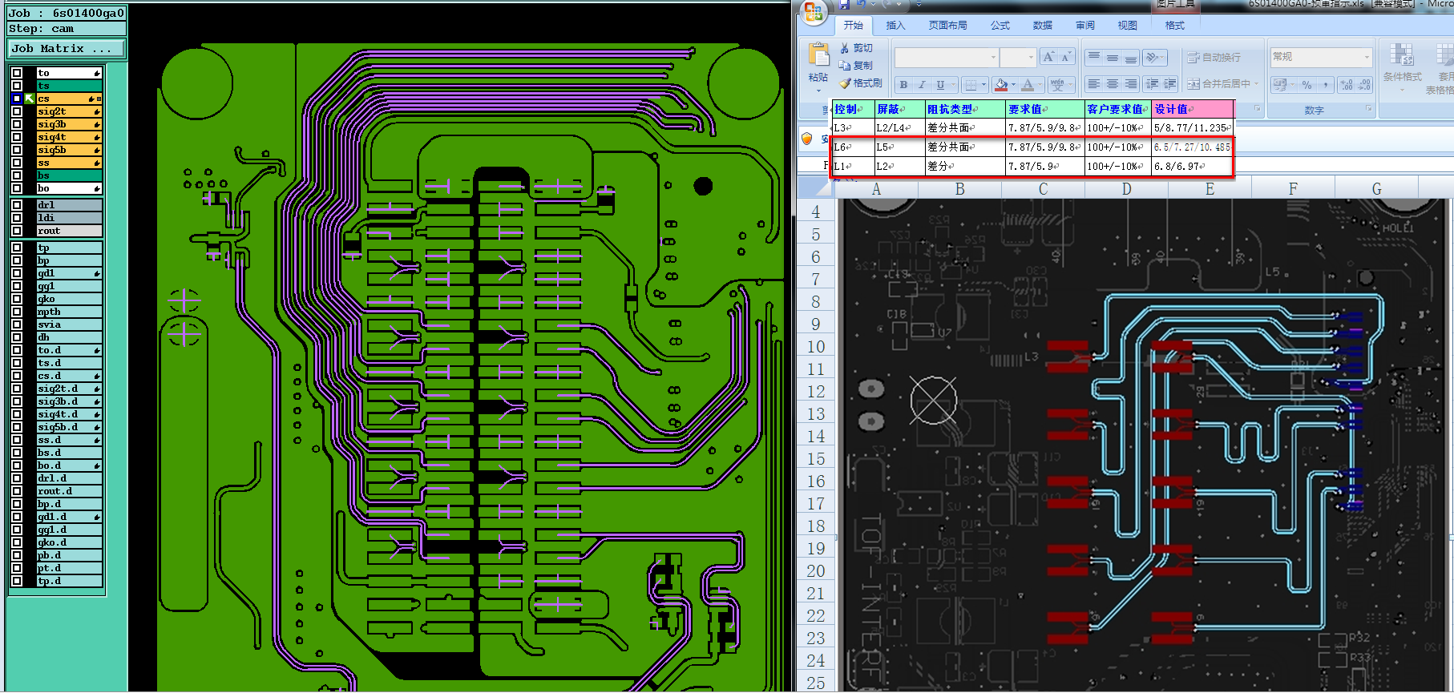Click the Merge & Center (合并后居中) button
The image size is (1454, 693).
click(1218, 83)
